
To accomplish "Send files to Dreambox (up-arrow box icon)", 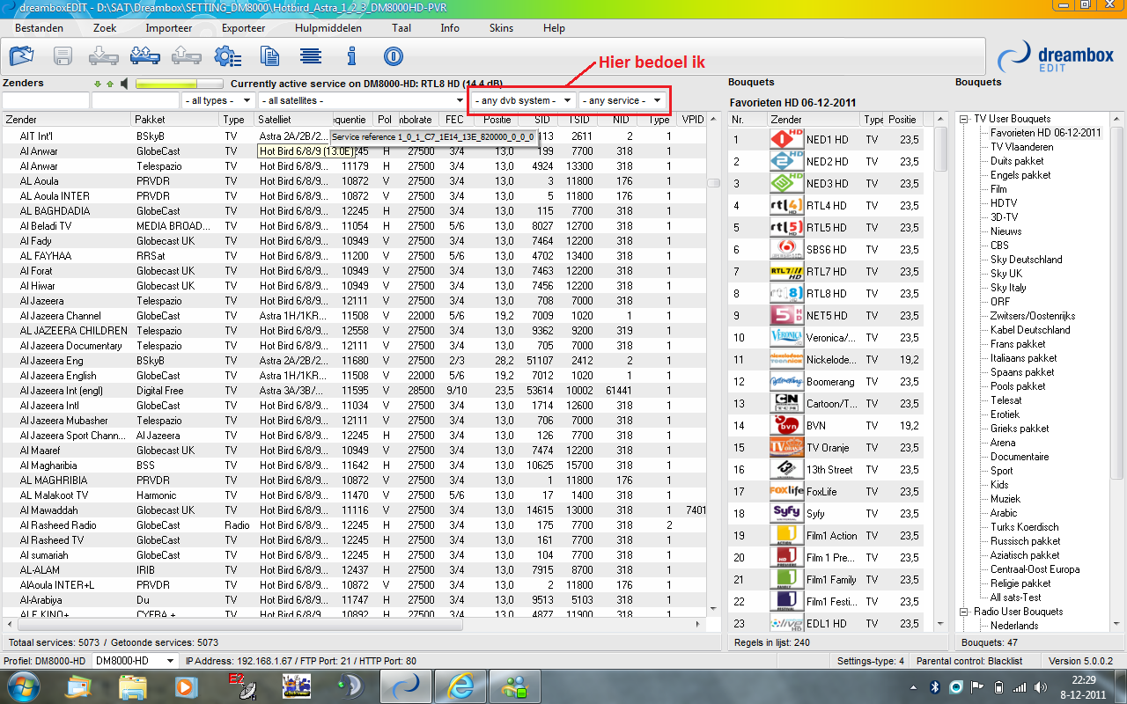I will 187,57.
